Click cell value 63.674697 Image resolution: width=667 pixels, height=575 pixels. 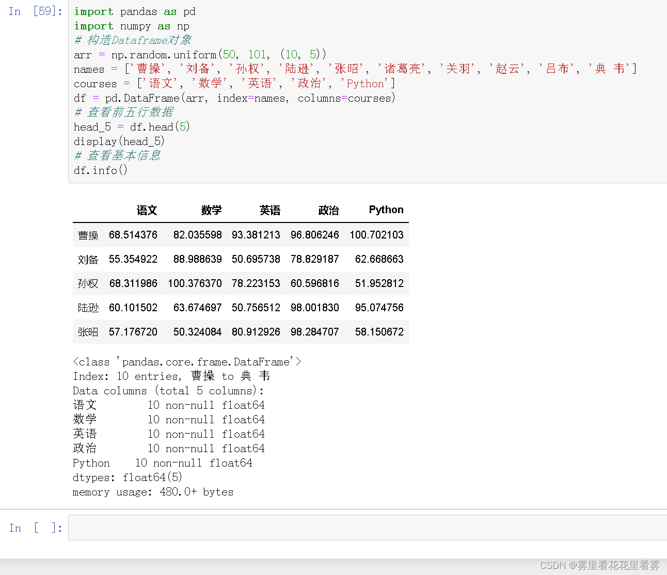tap(198, 308)
